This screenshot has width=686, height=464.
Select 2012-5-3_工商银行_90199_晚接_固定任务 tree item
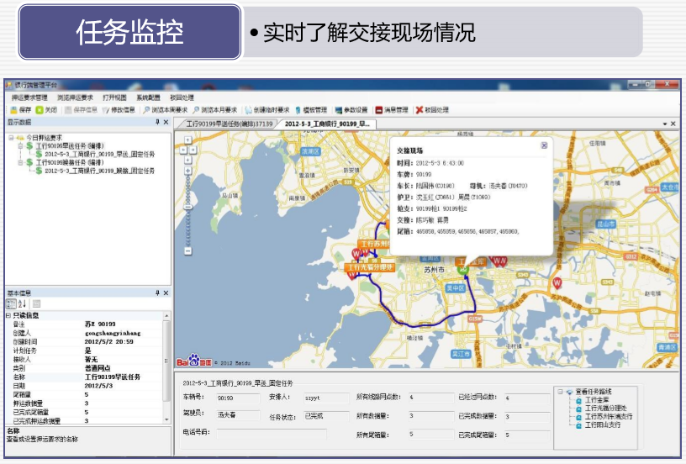tap(100, 171)
